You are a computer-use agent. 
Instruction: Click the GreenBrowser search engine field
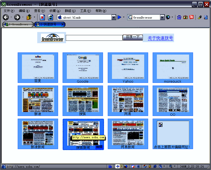click(x=146, y=17)
